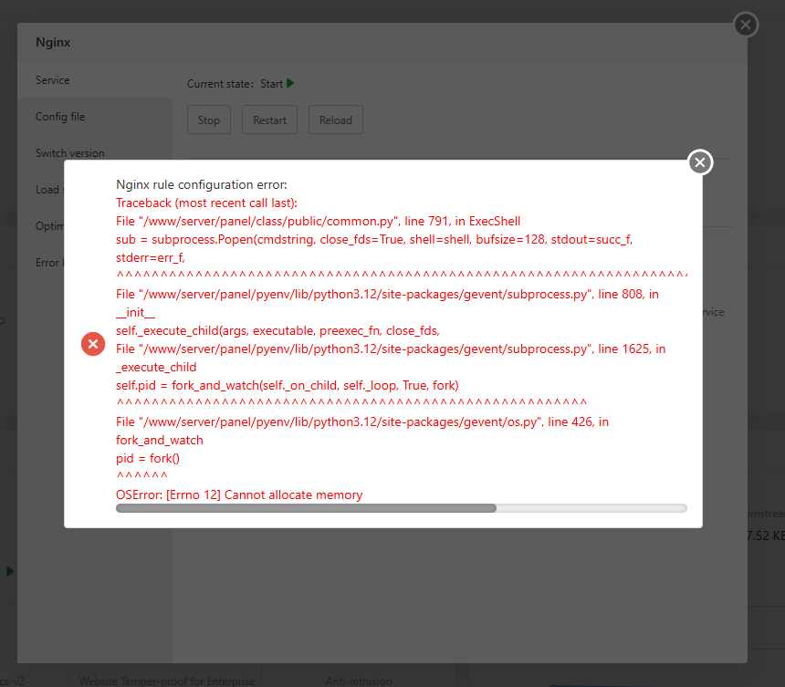Screen dimensions: 785x687
Task: Select 'OSError: [Errno 12] Cannot allocate memory' text
Action: pyautogui.click(x=239, y=494)
